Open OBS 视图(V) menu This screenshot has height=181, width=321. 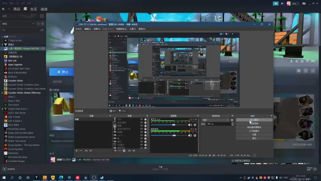(97, 29)
